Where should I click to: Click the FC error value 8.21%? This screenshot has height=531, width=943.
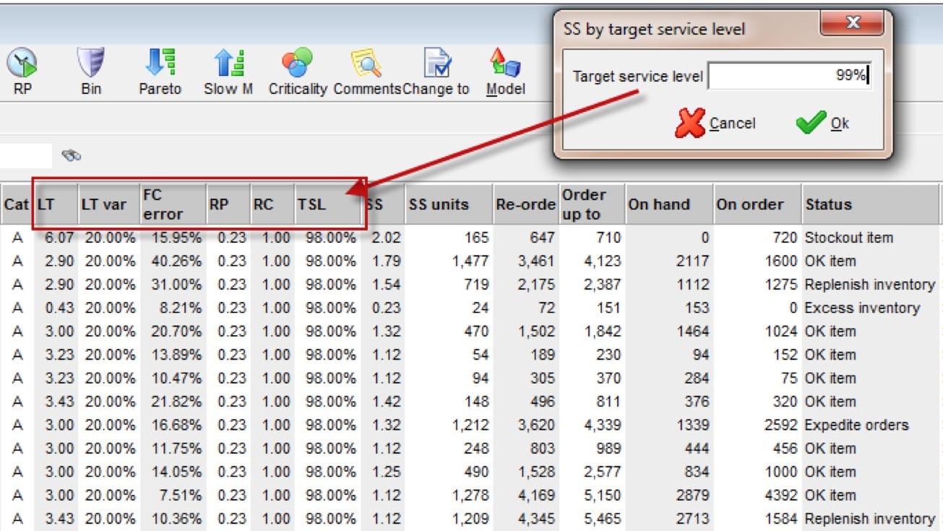tap(181, 308)
